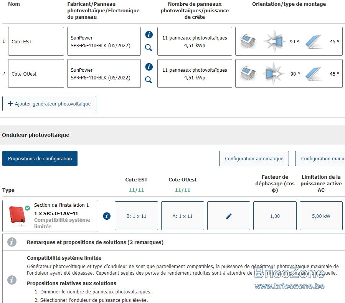Expand Remarques et propositions de solutions section
This screenshot has height=303, width=345.
click(x=95, y=242)
